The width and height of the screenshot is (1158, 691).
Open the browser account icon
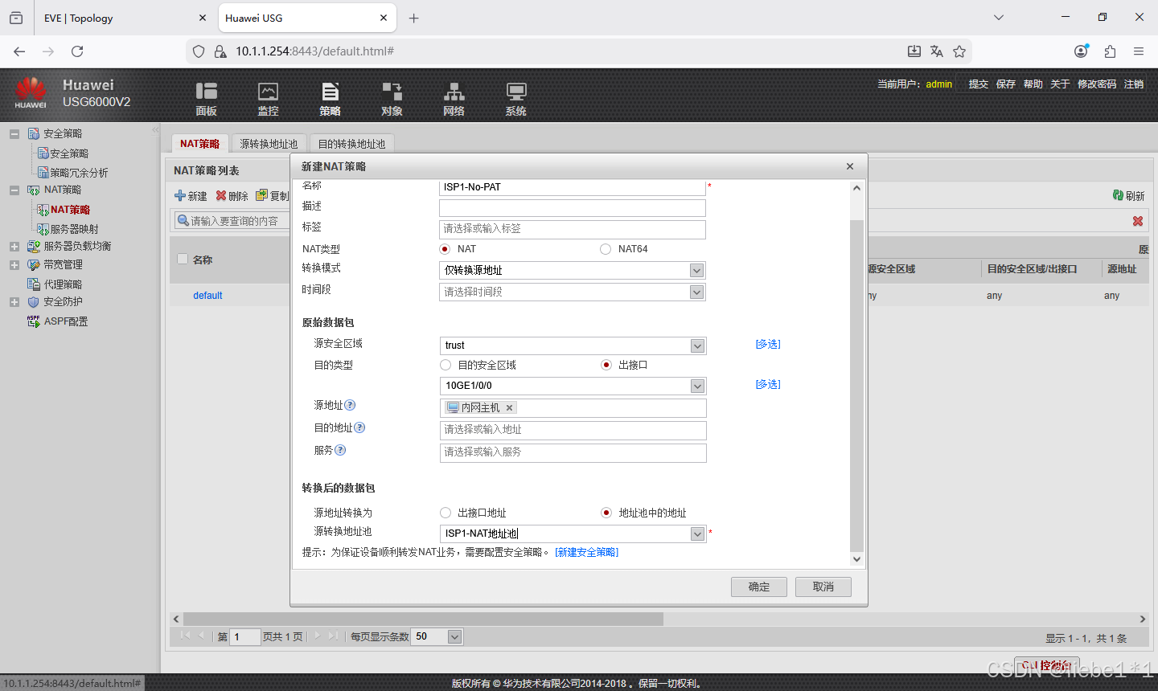[1081, 51]
